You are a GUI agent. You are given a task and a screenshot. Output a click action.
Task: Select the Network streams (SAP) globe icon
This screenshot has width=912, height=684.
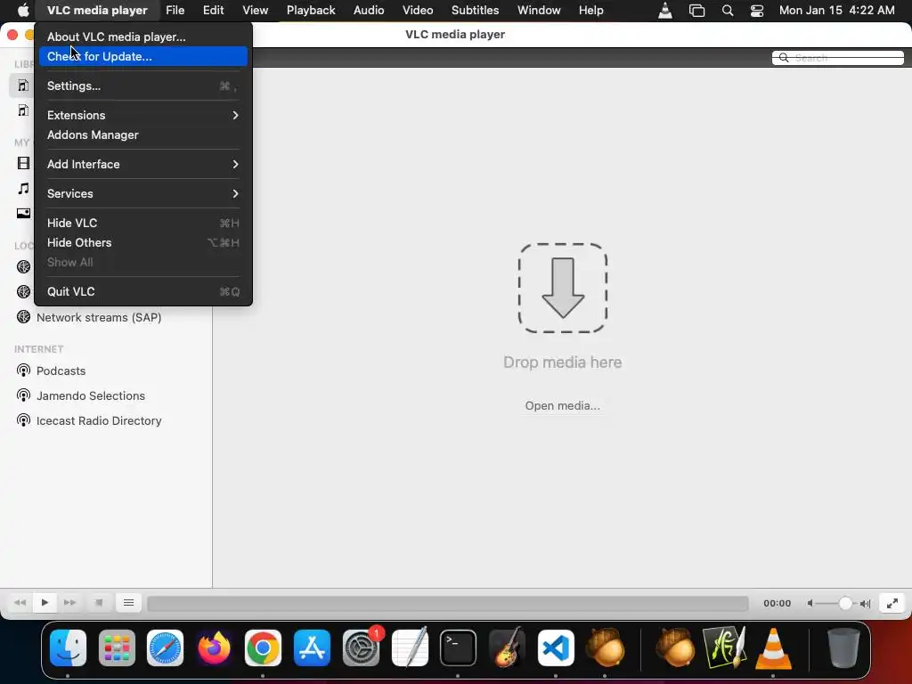[x=23, y=317]
